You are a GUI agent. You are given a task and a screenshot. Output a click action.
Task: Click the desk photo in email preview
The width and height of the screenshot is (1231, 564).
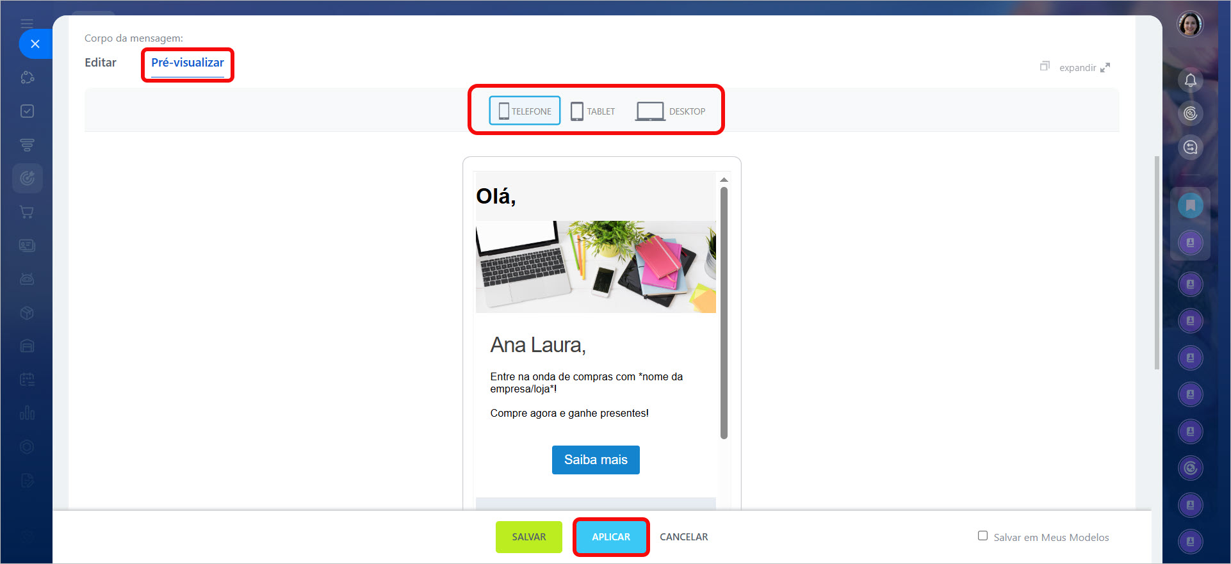pyautogui.click(x=596, y=267)
